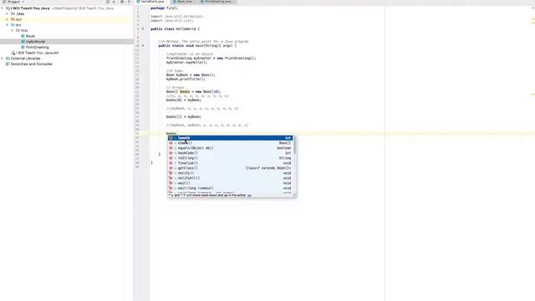Choose wait() with no arguments in popup

coord(231,183)
